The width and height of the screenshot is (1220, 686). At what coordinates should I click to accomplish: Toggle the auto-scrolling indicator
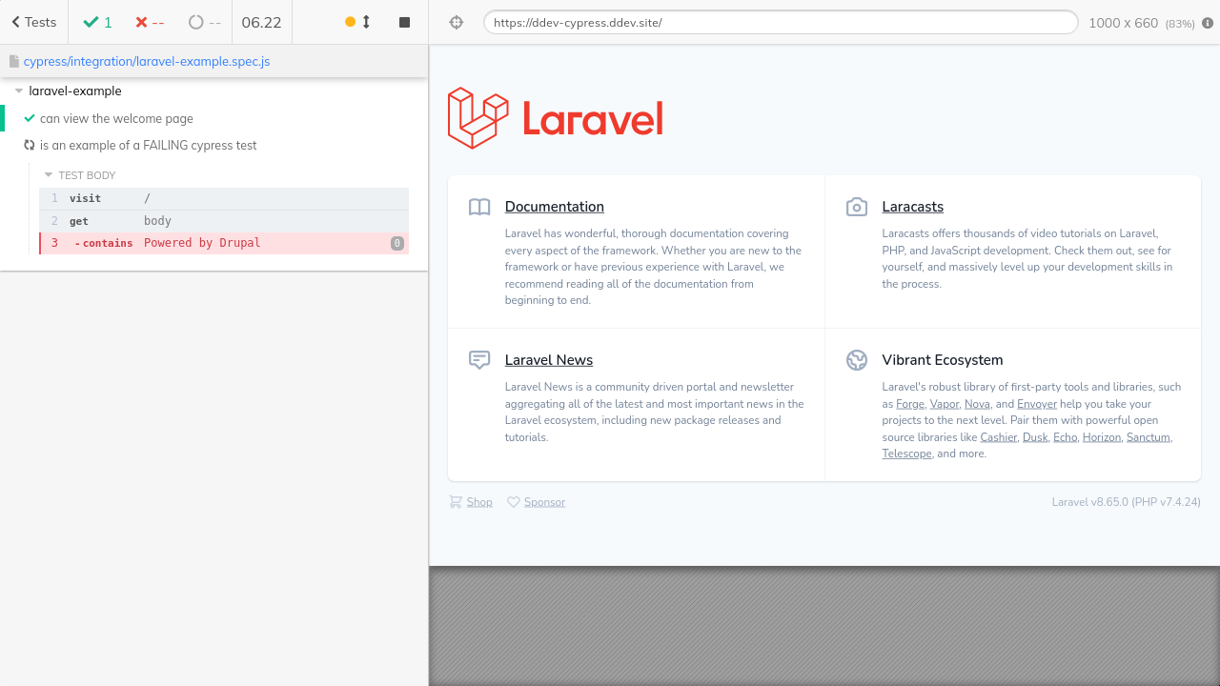point(357,22)
